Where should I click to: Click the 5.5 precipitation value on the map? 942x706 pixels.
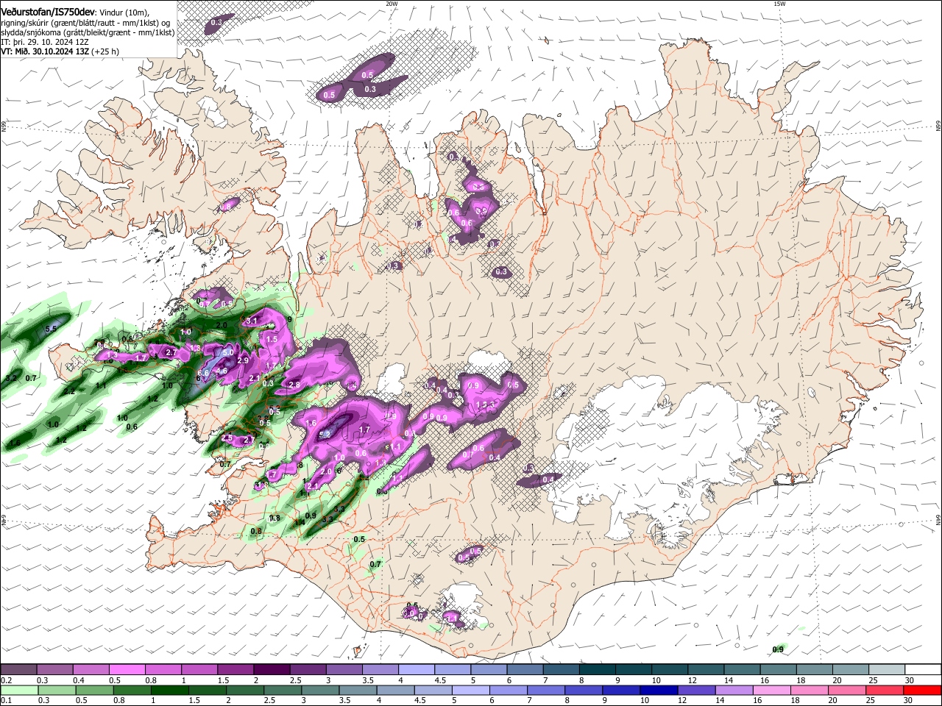[x=51, y=329]
